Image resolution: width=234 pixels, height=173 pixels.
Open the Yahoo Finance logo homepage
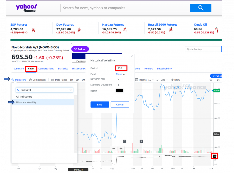pos(27,8)
